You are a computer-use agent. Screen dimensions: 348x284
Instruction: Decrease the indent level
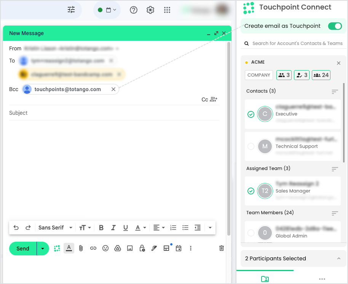point(198,228)
